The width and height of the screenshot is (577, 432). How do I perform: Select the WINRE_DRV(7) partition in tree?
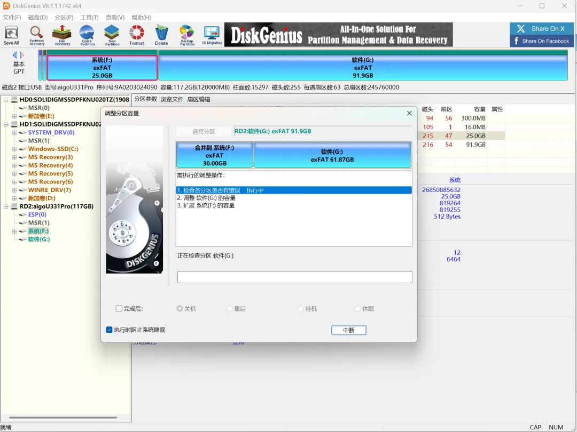coord(49,190)
